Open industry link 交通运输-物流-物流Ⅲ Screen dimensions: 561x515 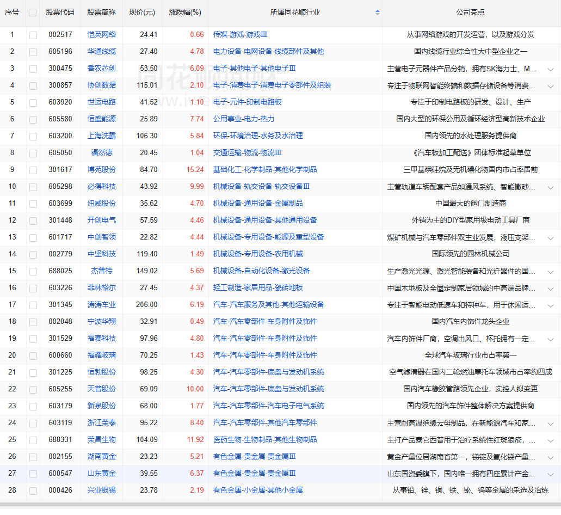tap(247, 153)
